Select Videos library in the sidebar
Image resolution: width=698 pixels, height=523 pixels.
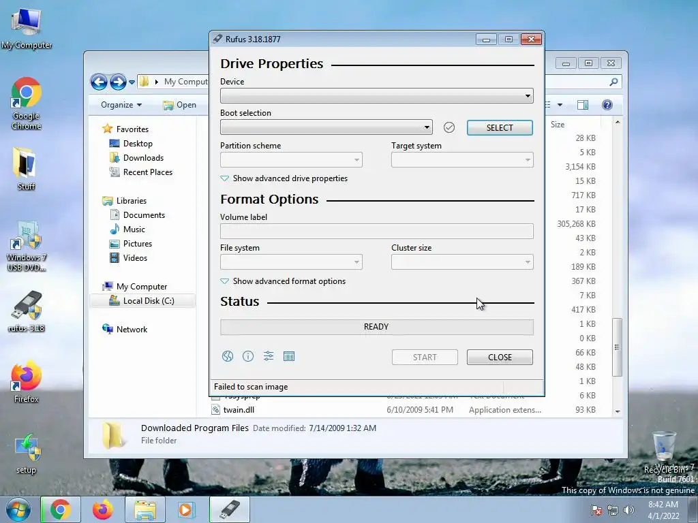129,258
